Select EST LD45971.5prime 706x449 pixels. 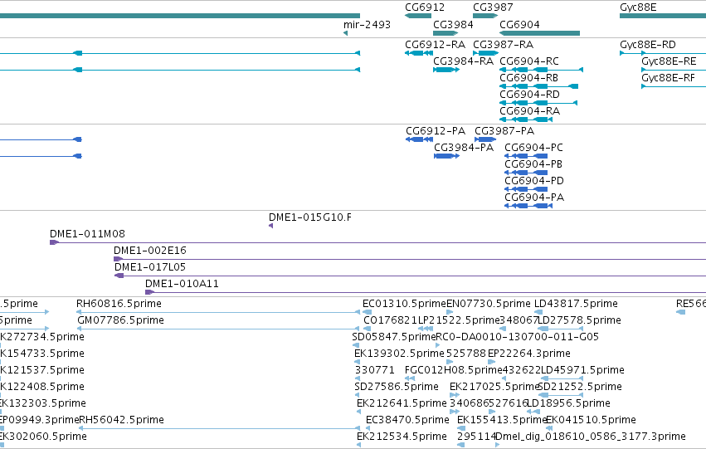(x=562, y=378)
